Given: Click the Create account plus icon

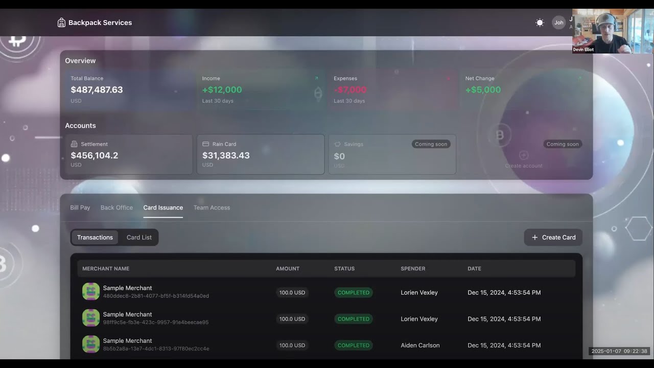Looking at the screenshot, I should point(523,155).
